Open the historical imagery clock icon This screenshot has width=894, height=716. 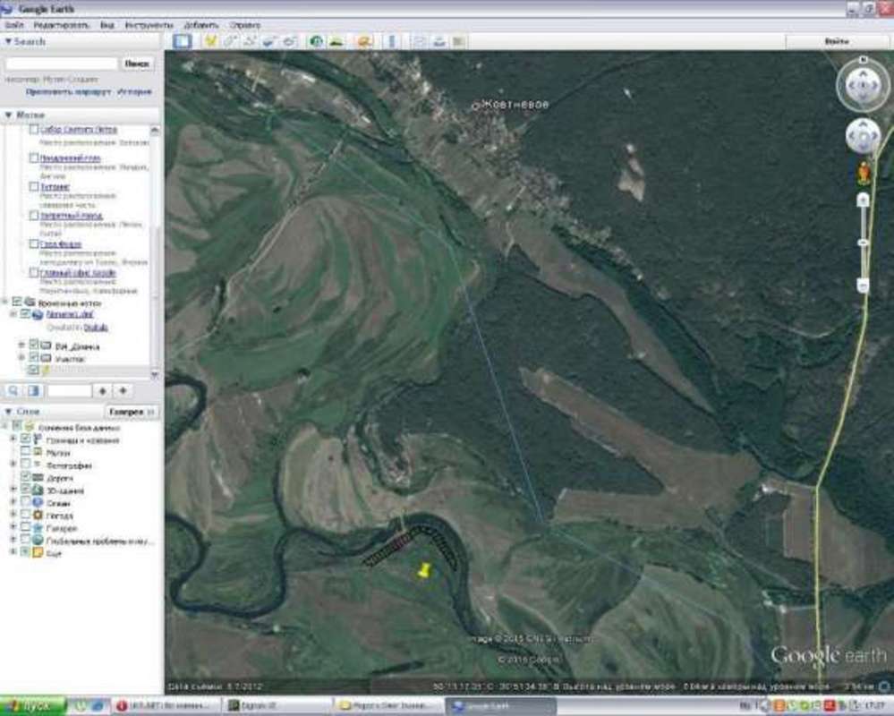(316, 41)
